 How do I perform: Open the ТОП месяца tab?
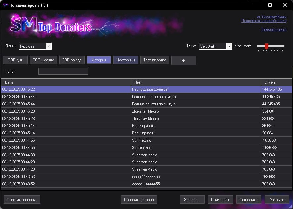[44, 60]
